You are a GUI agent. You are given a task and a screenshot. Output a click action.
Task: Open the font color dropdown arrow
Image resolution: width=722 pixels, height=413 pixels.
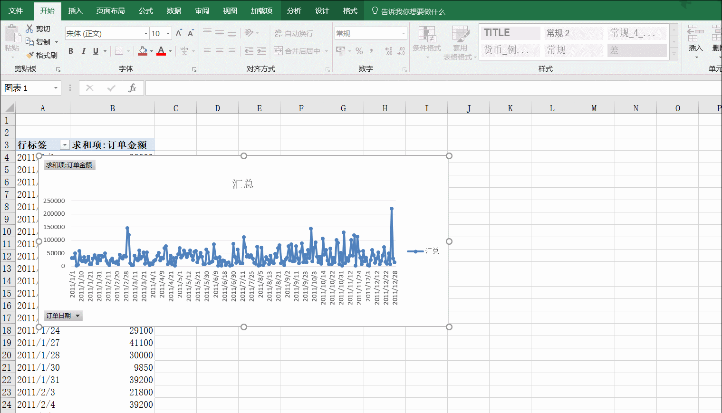(170, 51)
